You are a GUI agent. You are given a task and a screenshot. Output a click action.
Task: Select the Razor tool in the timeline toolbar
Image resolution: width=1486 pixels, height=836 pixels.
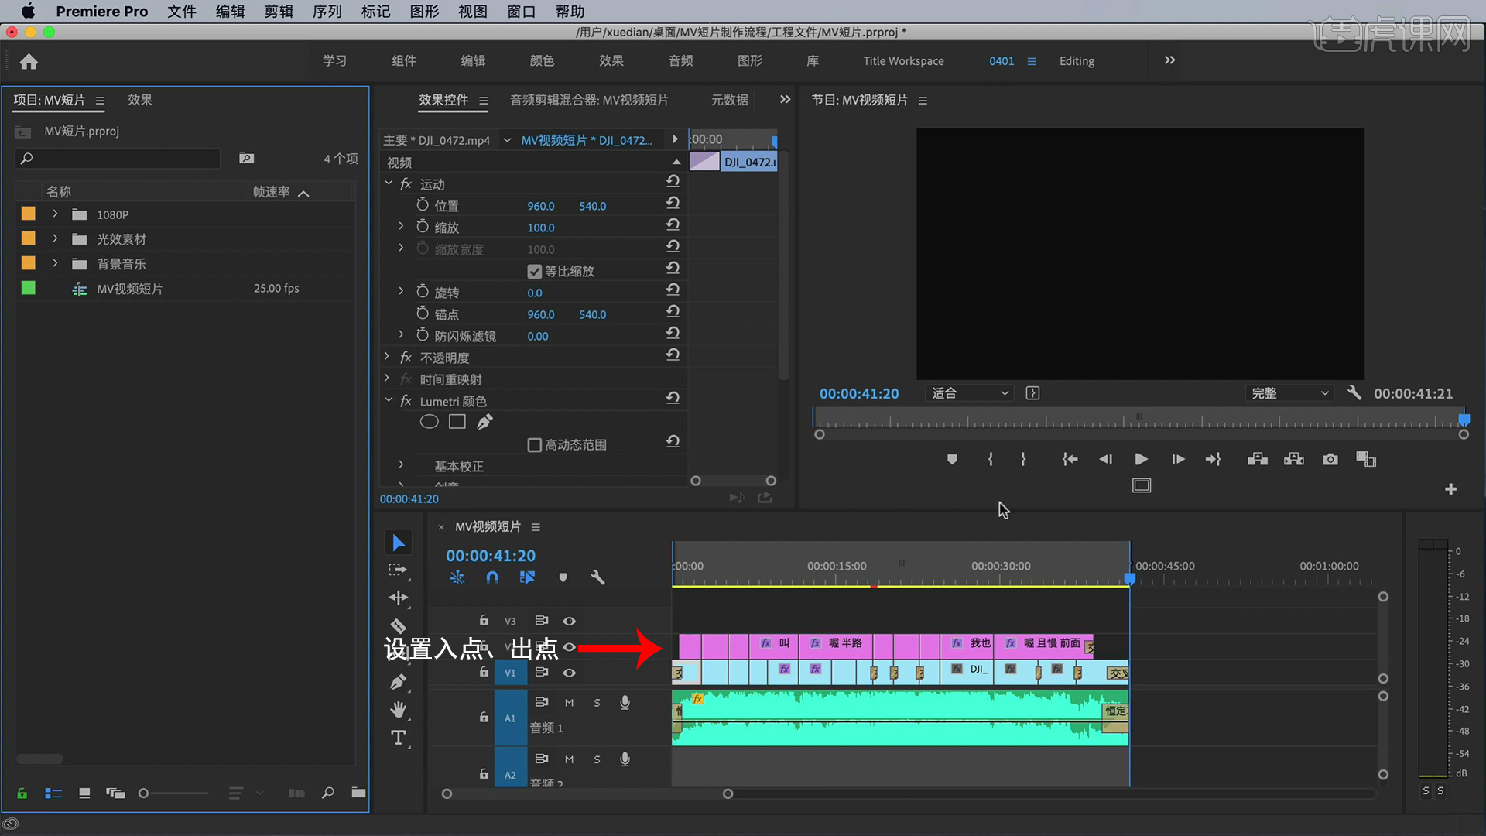(398, 625)
